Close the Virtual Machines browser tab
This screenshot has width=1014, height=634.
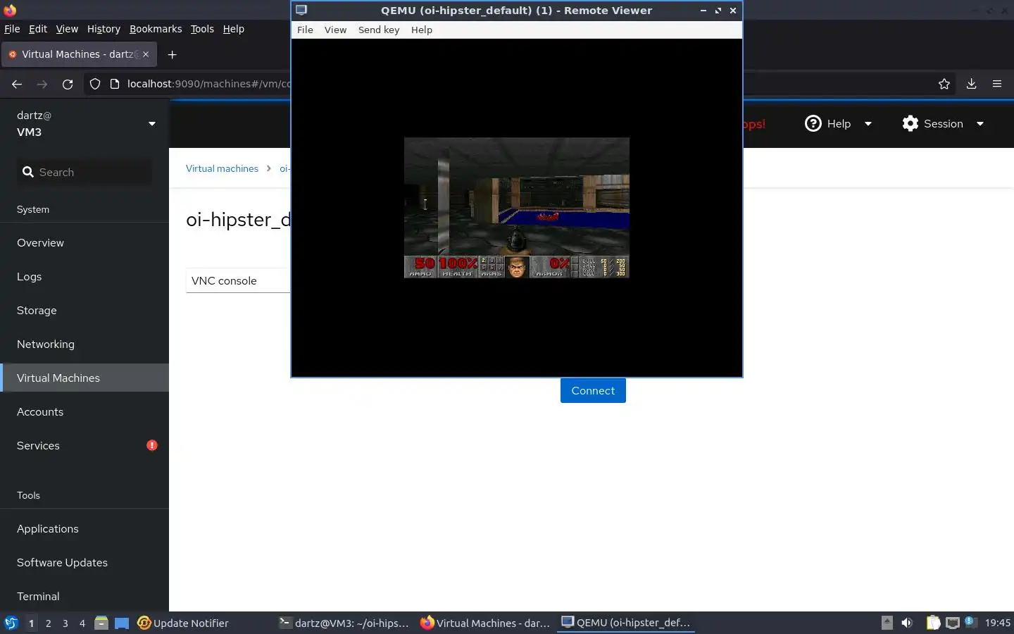(x=146, y=54)
